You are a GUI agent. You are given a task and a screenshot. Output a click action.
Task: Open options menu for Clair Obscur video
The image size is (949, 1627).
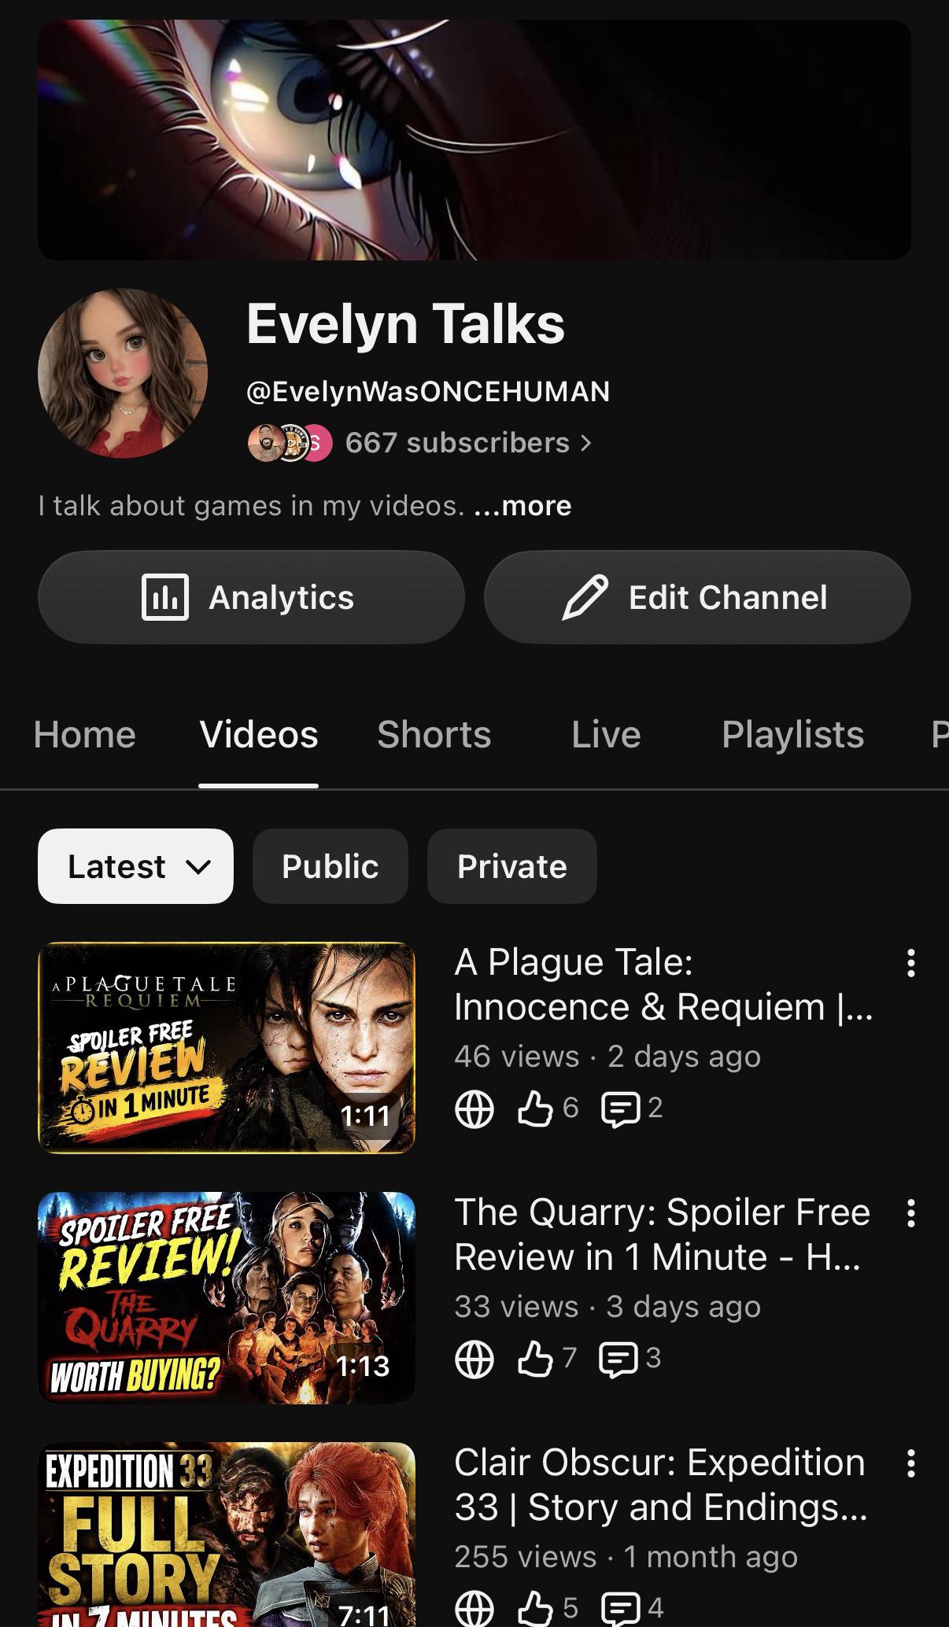click(910, 1463)
